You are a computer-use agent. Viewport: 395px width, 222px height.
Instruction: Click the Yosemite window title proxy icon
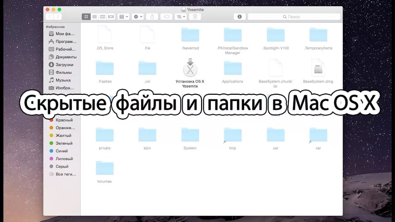pos(184,10)
